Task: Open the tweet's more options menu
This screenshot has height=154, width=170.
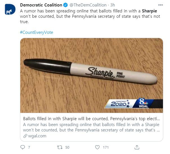Action: click(x=160, y=5)
